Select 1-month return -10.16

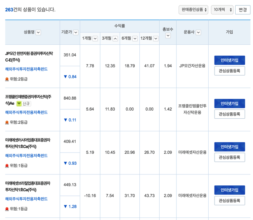[x=90, y=196]
